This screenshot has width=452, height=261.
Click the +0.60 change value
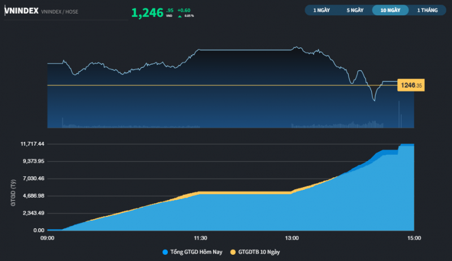coord(184,10)
